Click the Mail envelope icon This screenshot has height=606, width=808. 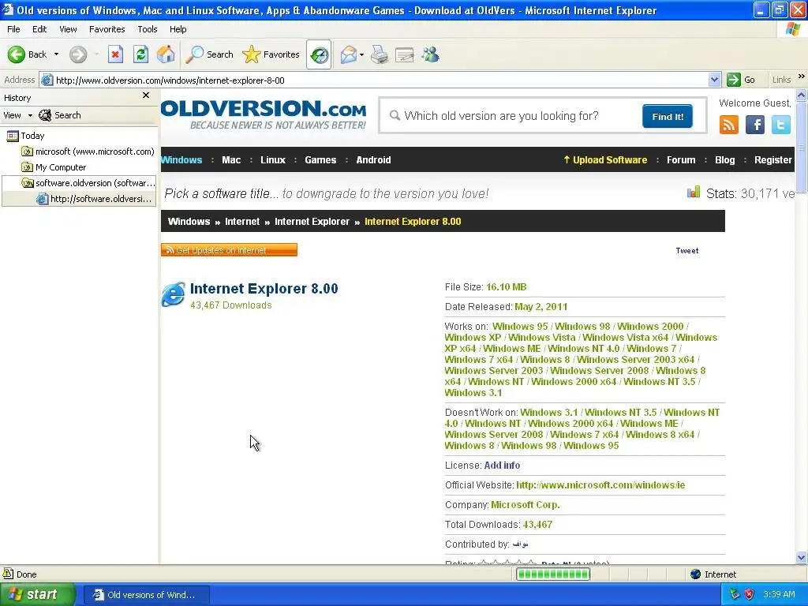tap(348, 54)
